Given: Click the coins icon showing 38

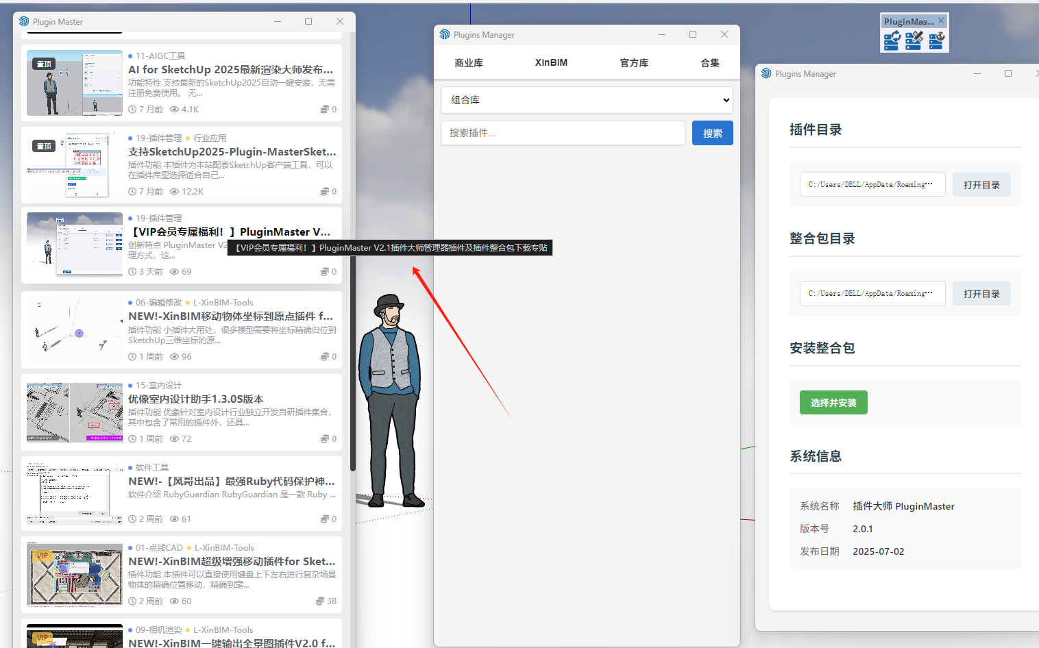Looking at the screenshot, I should point(320,601).
